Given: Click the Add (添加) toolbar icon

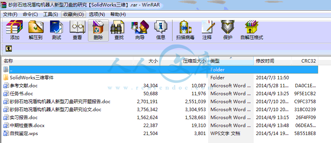Looking at the screenshot, I should [14, 27].
